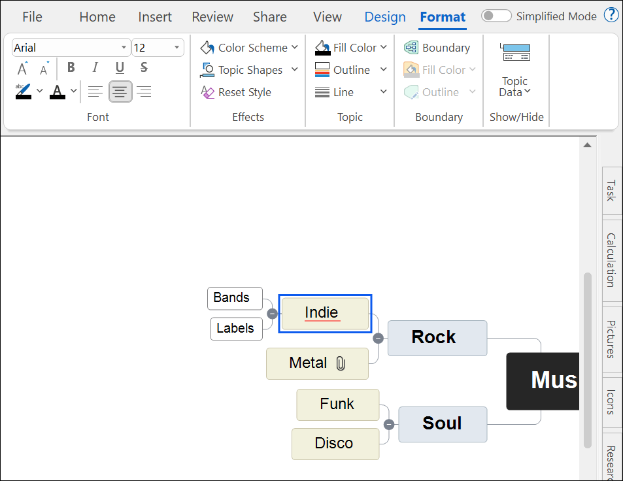Increase the font size with grow icon

pyautogui.click(x=22, y=68)
